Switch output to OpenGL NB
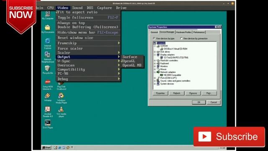Image resolution: width=268 pixels, height=151 pixels. point(132,65)
